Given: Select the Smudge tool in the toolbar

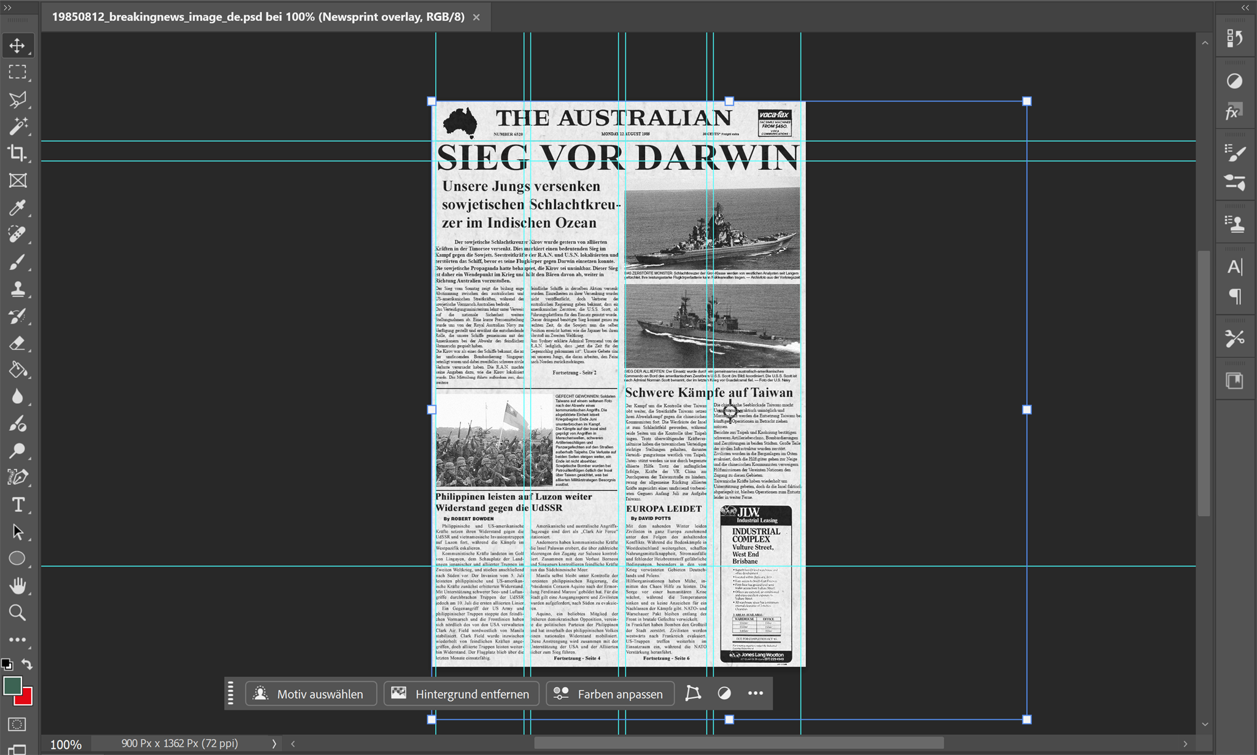Looking at the screenshot, I should click(x=17, y=424).
